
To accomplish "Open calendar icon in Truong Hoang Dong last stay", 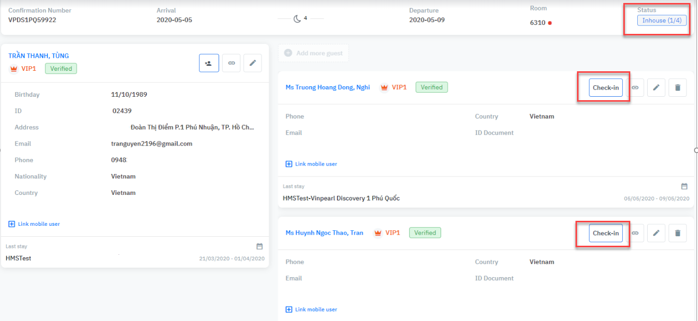I will pos(684,186).
